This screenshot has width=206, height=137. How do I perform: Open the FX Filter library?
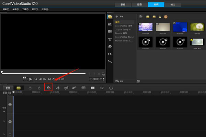110,54
